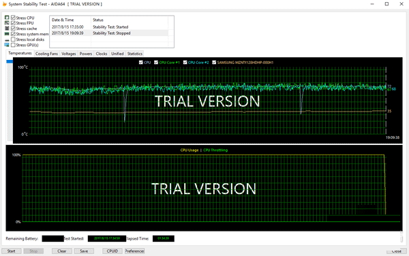This screenshot has width=409, height=256.
Task: Toggle the SAMSUNG MZNTY128HDHP graph checkbox
Action: pos(214,62)
